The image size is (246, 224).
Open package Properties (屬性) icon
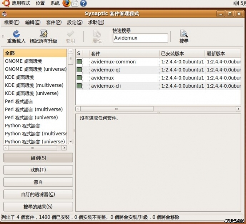[97, 34]
